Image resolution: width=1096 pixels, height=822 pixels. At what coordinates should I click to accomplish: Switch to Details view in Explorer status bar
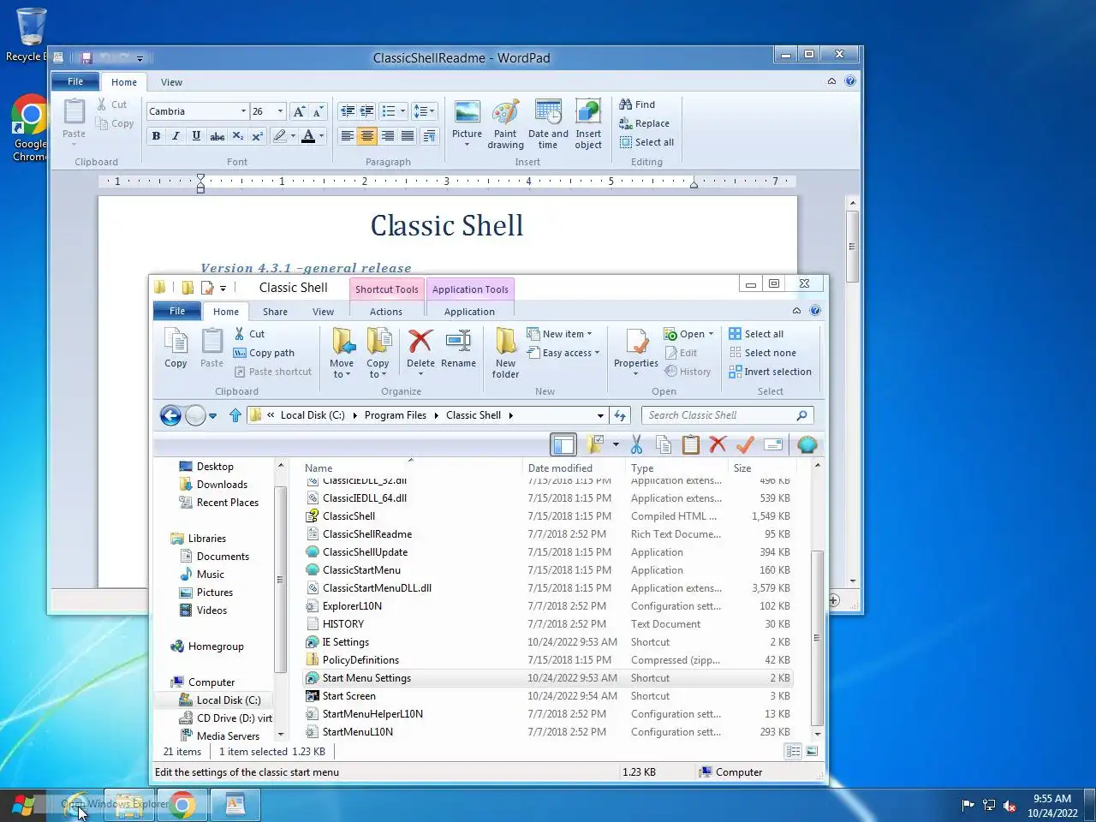click(x=793, y=752)
